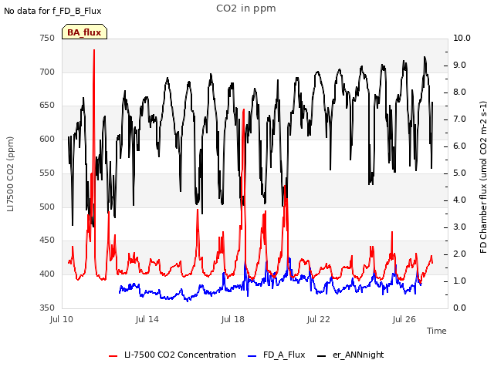Click the 'No data for f_FD_B_Flux' message
Image resolution: width=494 pixels, height=370 pixels.
point(52,11)
